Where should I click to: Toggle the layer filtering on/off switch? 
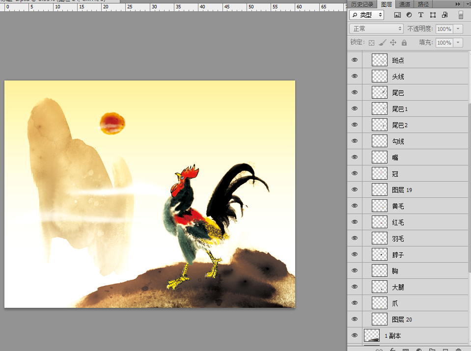click(x=461, y=15)
